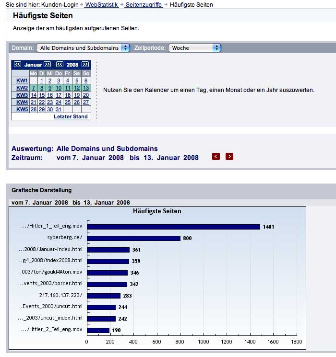
Task: Open the Domain dropdown
Action: coord(84,48)
